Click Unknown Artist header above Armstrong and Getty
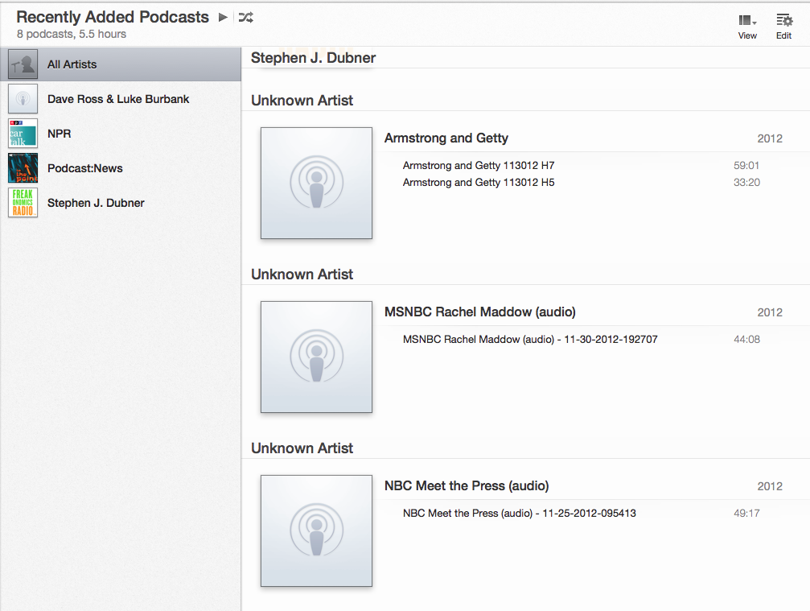This screenshot has height=611, width=810. (302, 101)
